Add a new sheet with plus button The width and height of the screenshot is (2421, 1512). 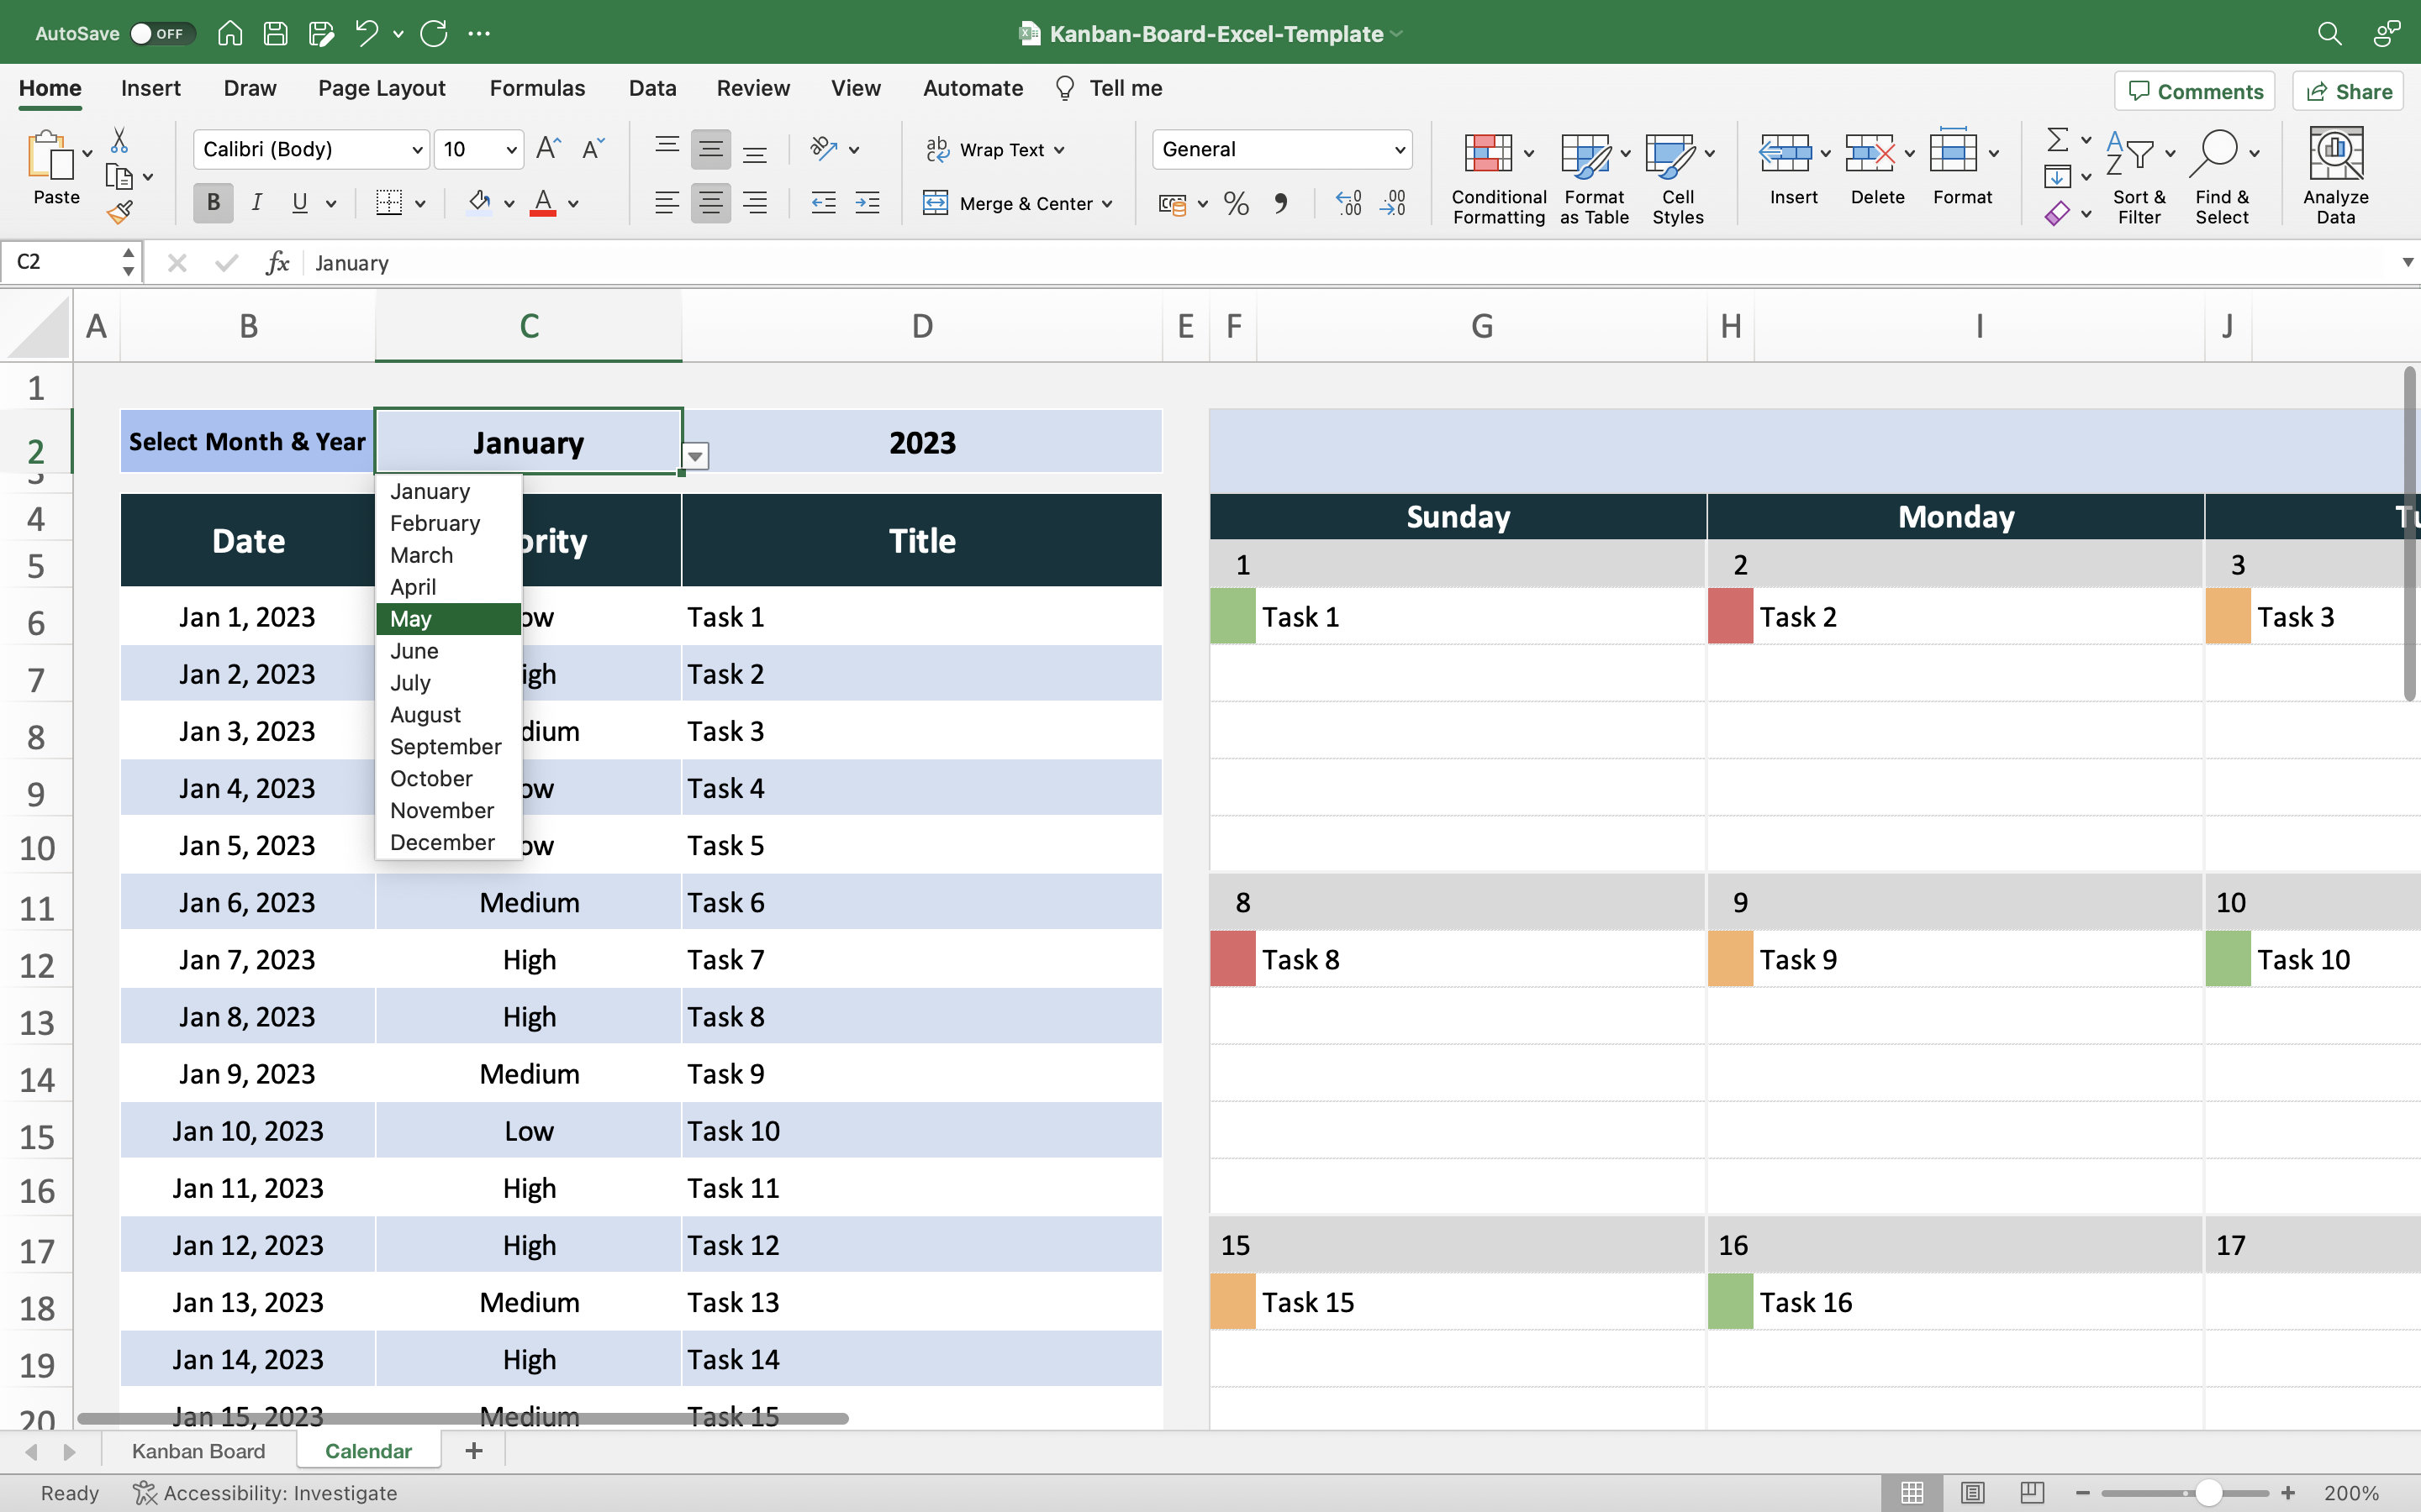474,1450
